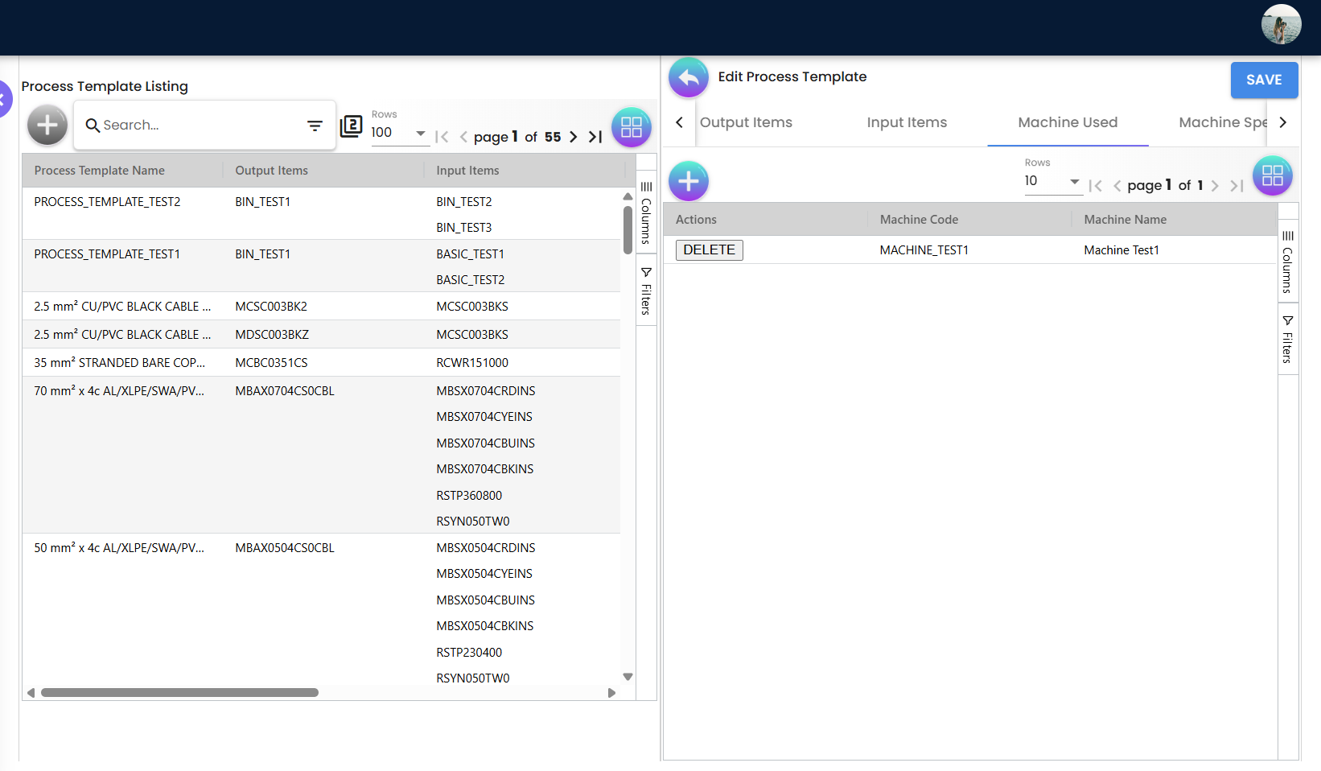The image size is (1321, 771).
Task: Go to next page in template listing
Action: tap(573, 137)
